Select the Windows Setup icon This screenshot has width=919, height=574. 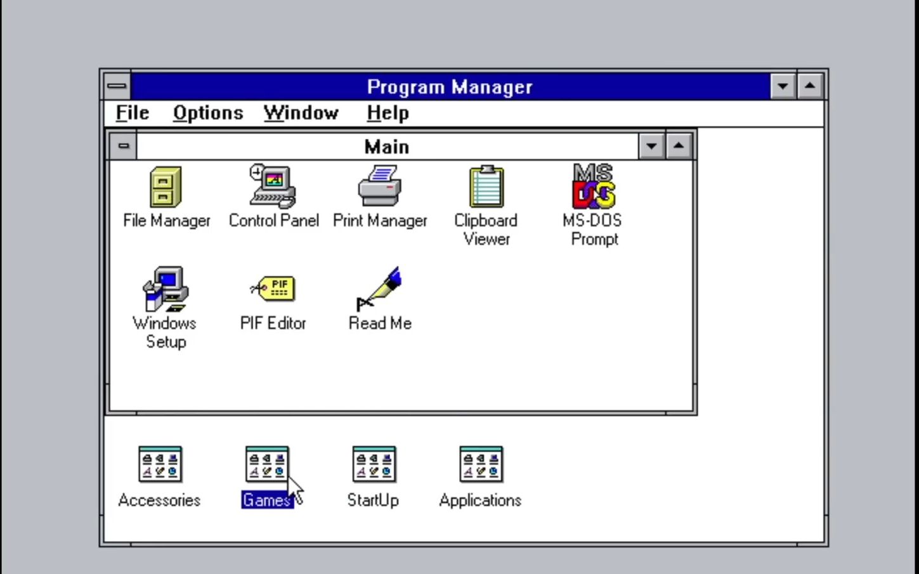click(x=165, y=289)
